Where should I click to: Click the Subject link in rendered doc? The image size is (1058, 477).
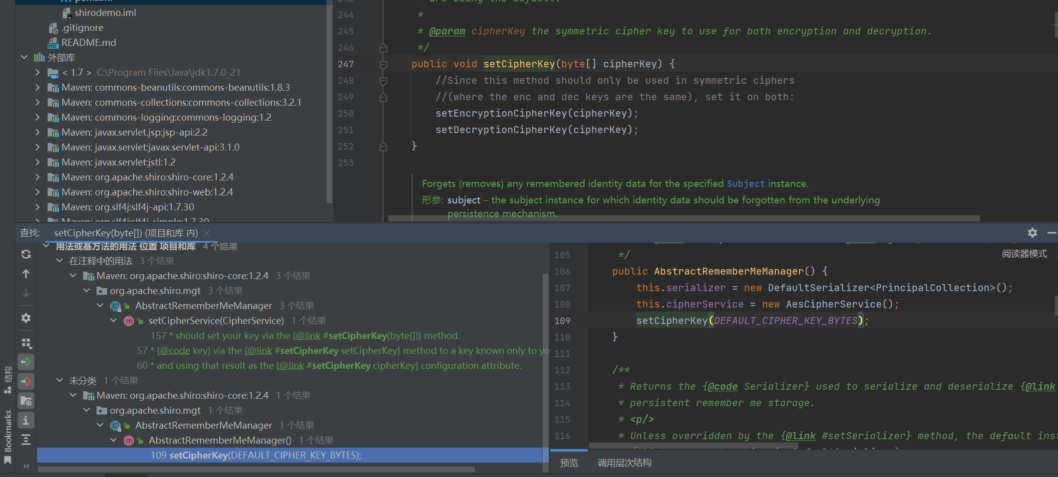click(x=745, y=183)
